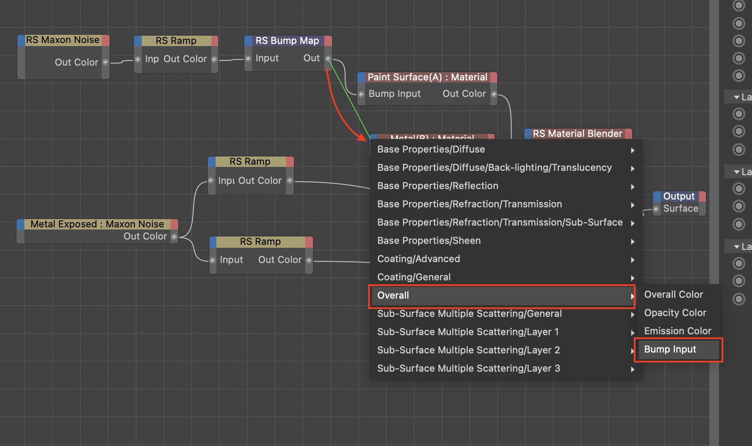The image size is (752, 446).
Task: Toggle the circle directly below third La header
Action: 739,263
